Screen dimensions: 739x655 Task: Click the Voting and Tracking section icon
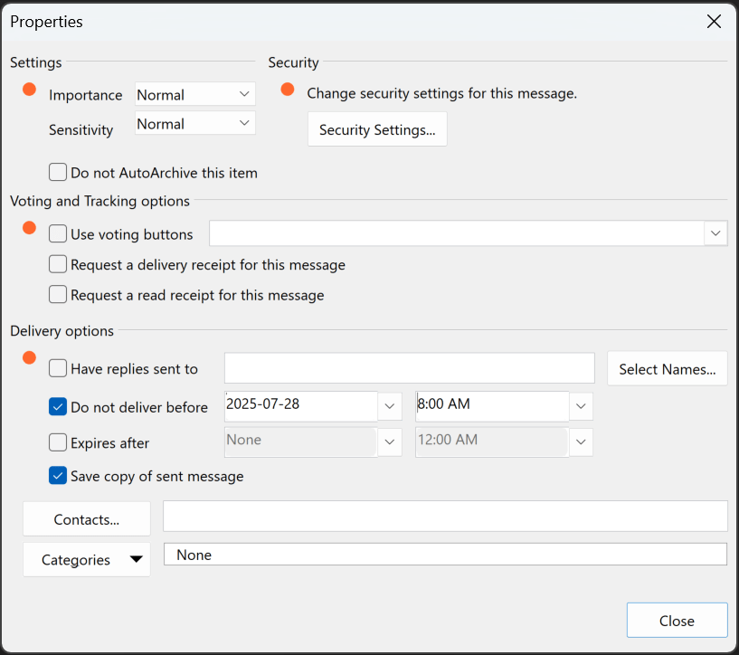pos(29,228)
